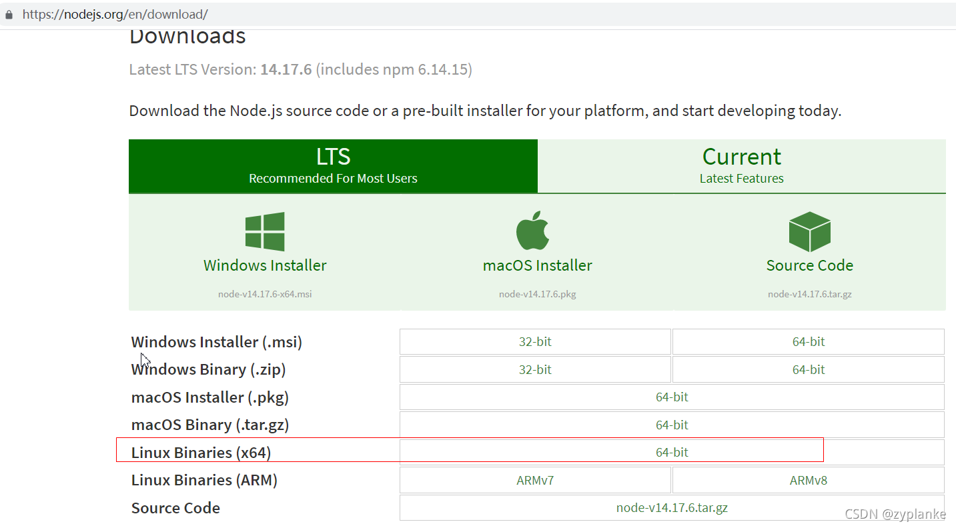The image size is (956, 528).
Task: Click the node-v14.17.6.pkg filename text
Action: click(x=537, y=294)
